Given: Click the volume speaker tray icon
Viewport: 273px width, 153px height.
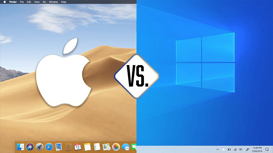Looking at the screenshot, I should click(x=241, y=149).
